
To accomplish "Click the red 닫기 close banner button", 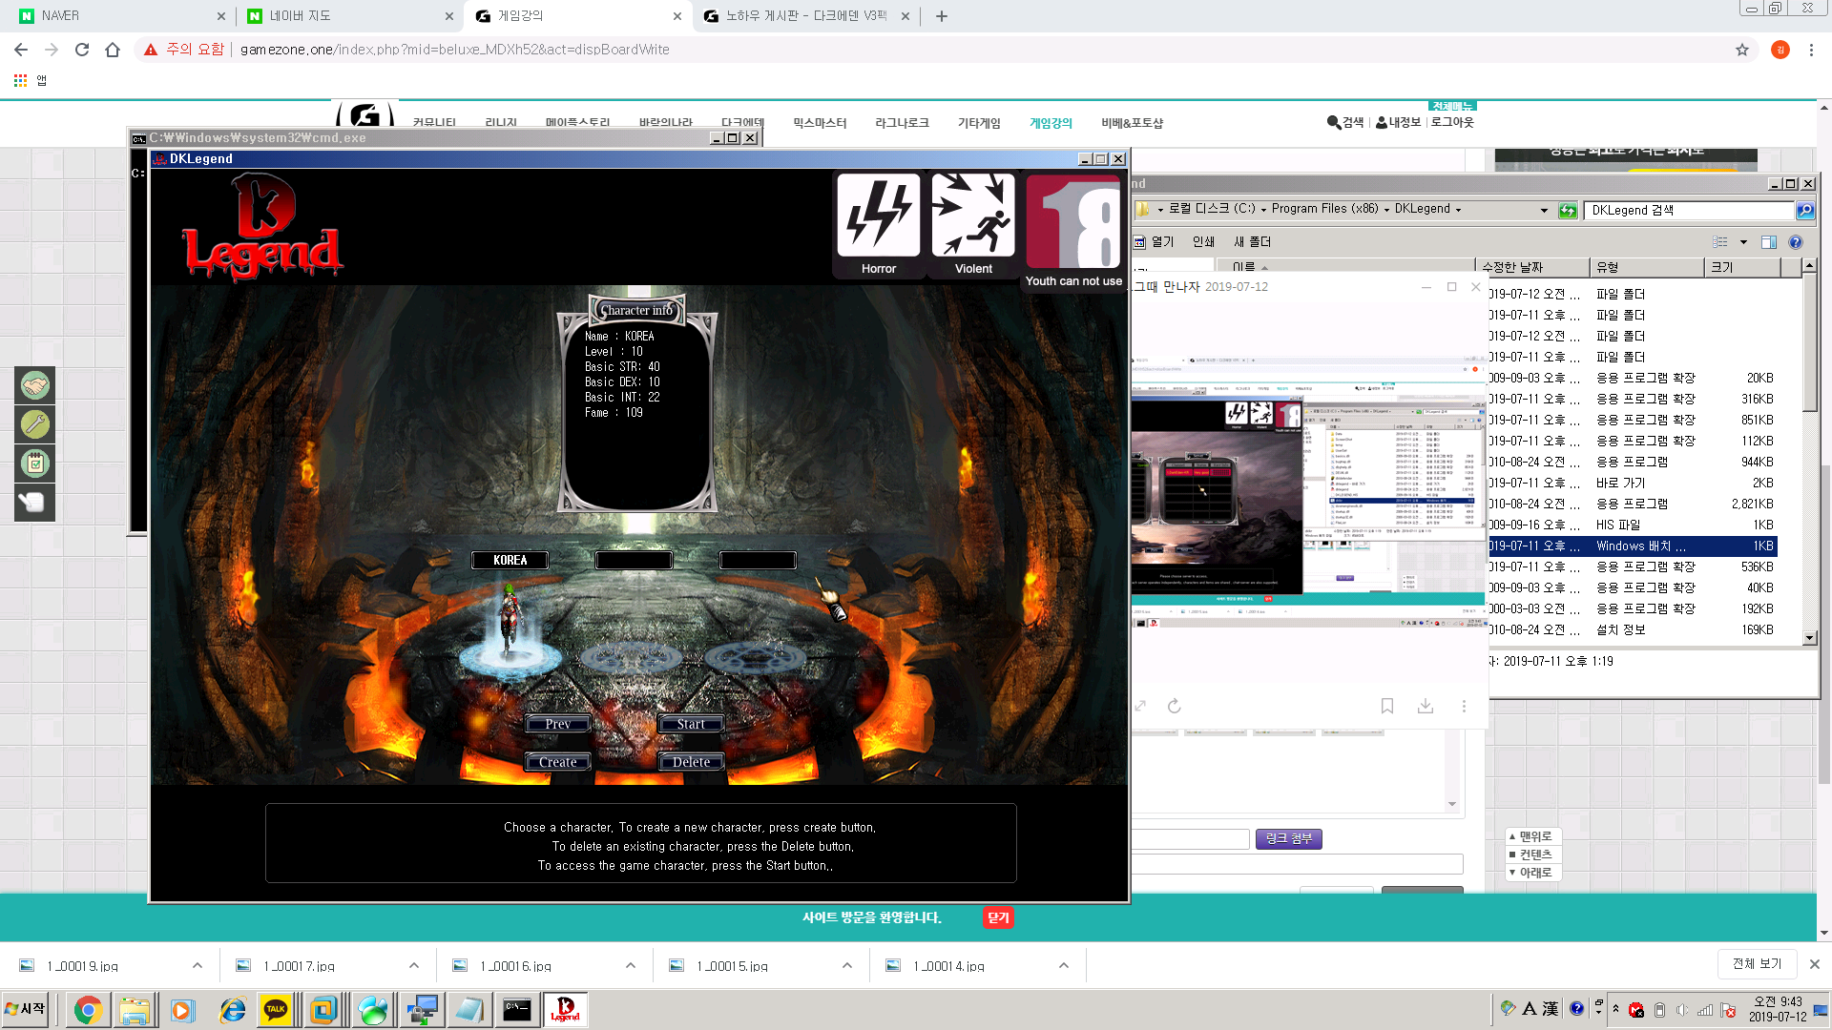I will [998, 917].
